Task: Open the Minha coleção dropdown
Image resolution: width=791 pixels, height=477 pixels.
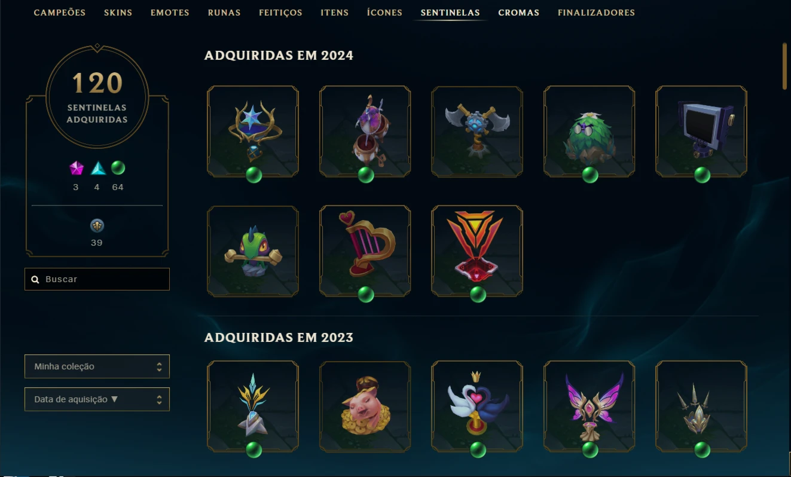Action: tap(97, 366)
